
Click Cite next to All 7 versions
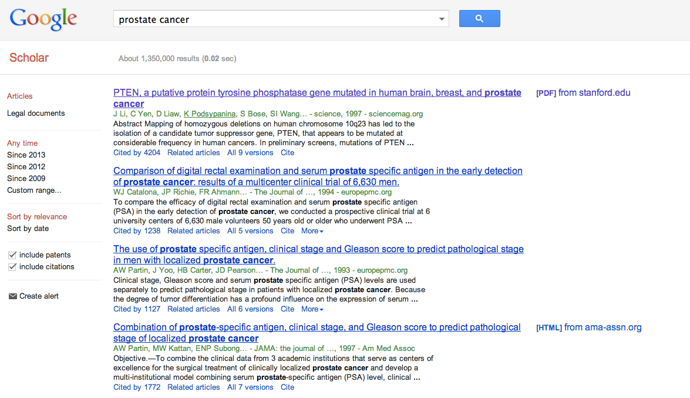click(287, 387)
